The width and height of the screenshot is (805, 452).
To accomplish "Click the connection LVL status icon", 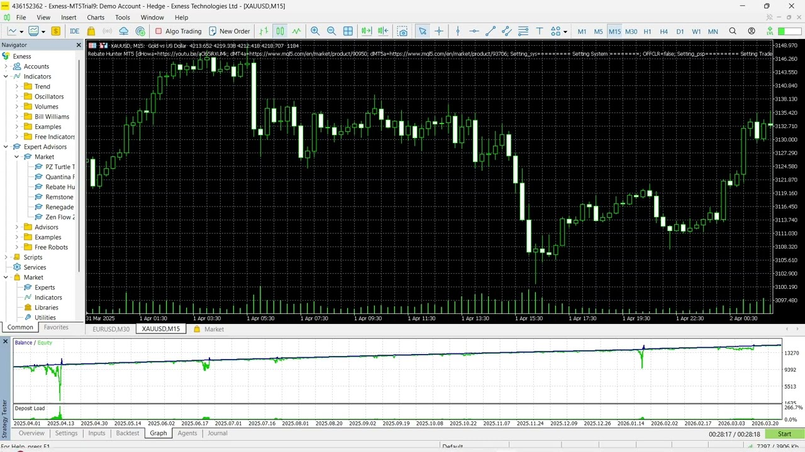I will click(x=770, y=31).
